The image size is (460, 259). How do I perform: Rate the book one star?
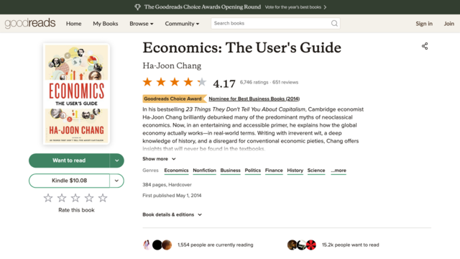tap(48, 198)
